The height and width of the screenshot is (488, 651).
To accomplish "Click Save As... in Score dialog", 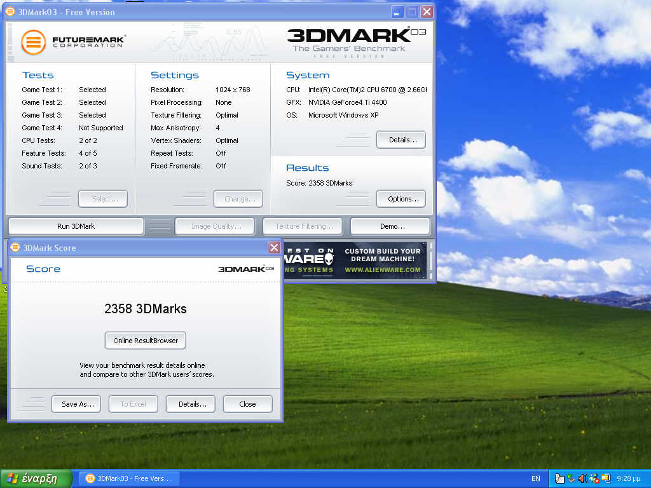I will coord(76,404).
